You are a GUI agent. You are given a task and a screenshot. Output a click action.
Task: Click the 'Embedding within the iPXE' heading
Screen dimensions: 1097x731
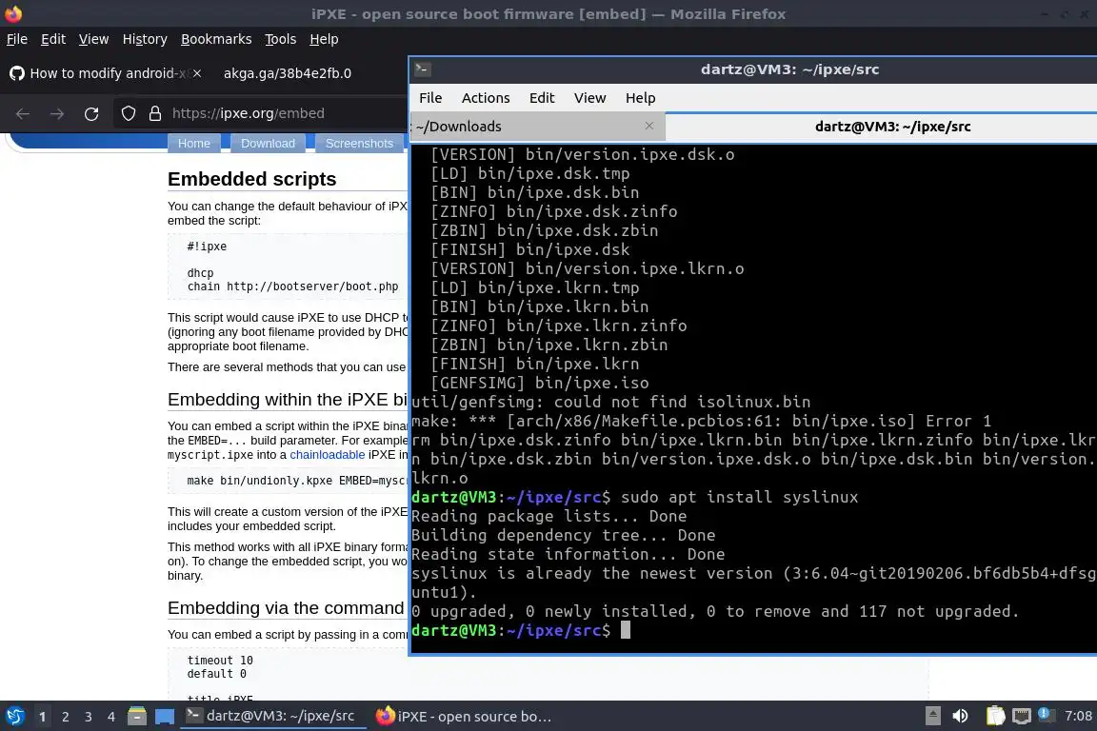tap(288, 400)
